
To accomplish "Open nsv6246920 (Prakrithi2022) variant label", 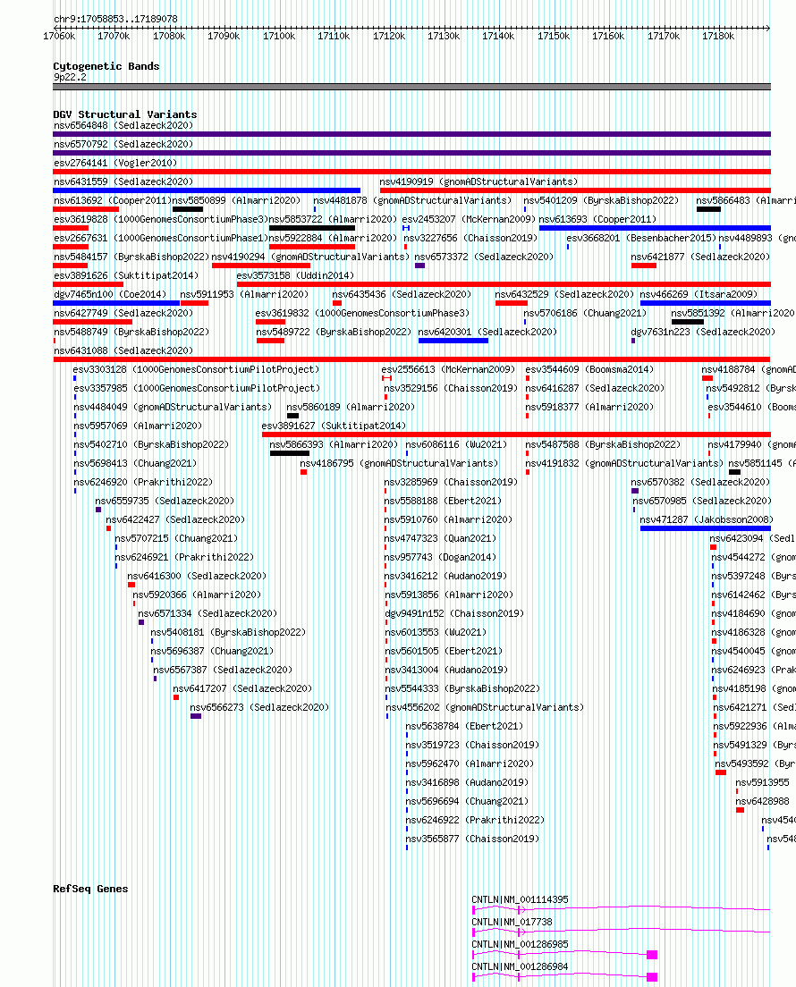I will [x=143, y=483].
